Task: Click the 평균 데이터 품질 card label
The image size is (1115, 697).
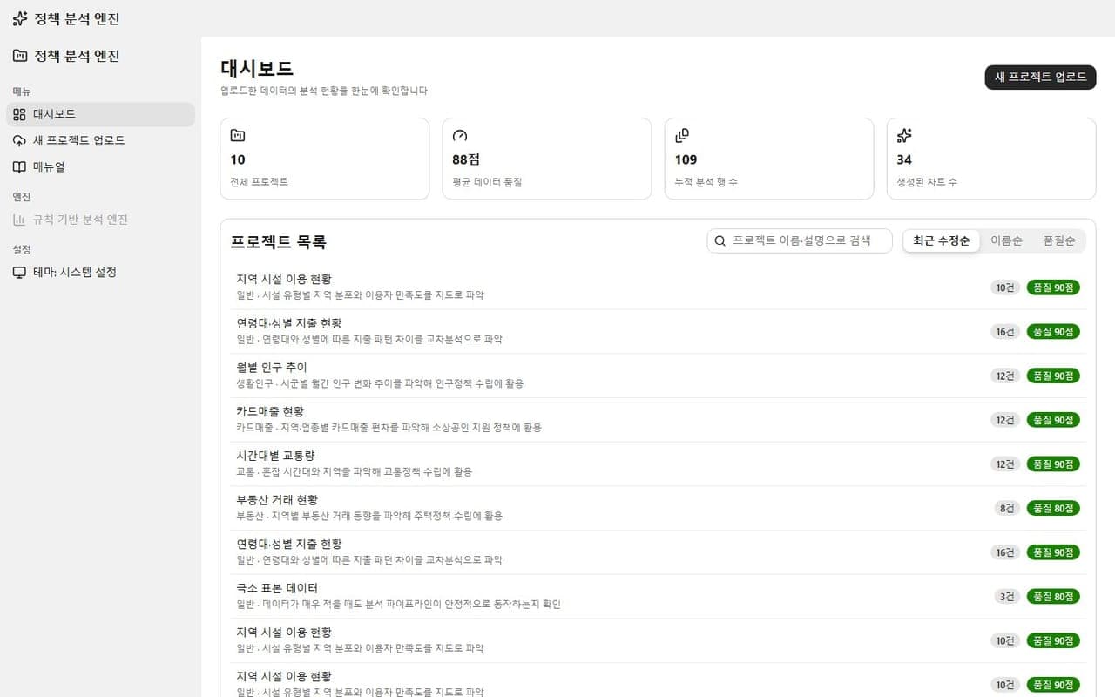Action: 487,182
